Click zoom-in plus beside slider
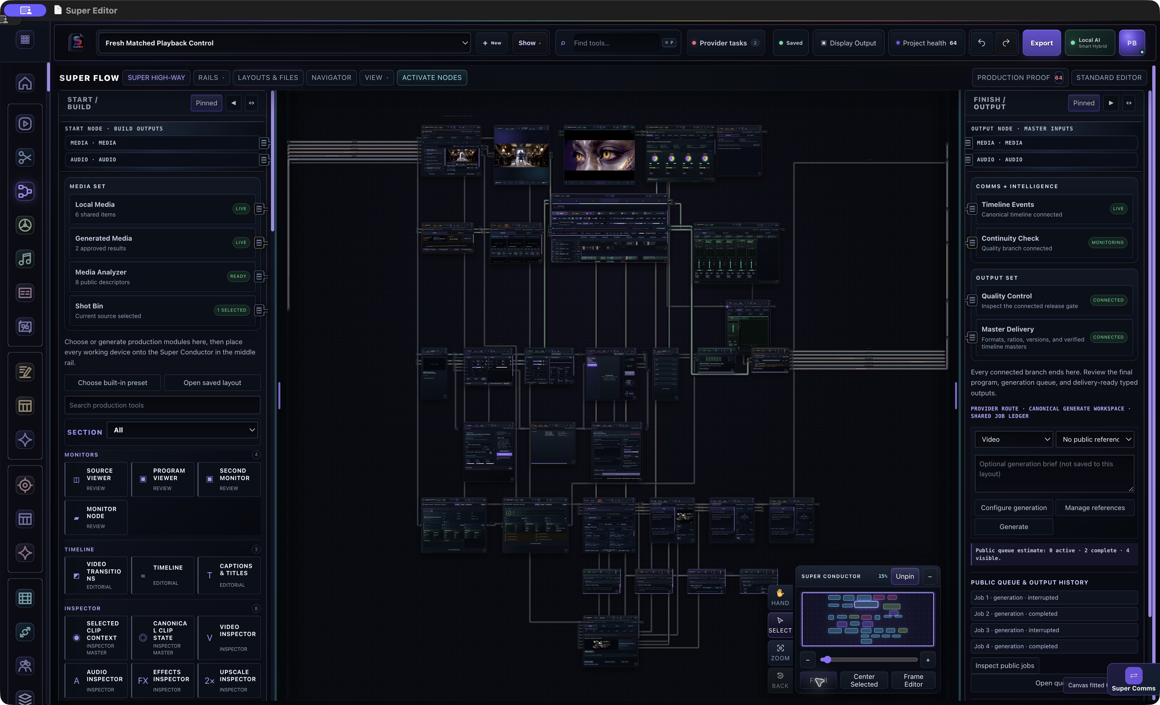 (928, 660)
